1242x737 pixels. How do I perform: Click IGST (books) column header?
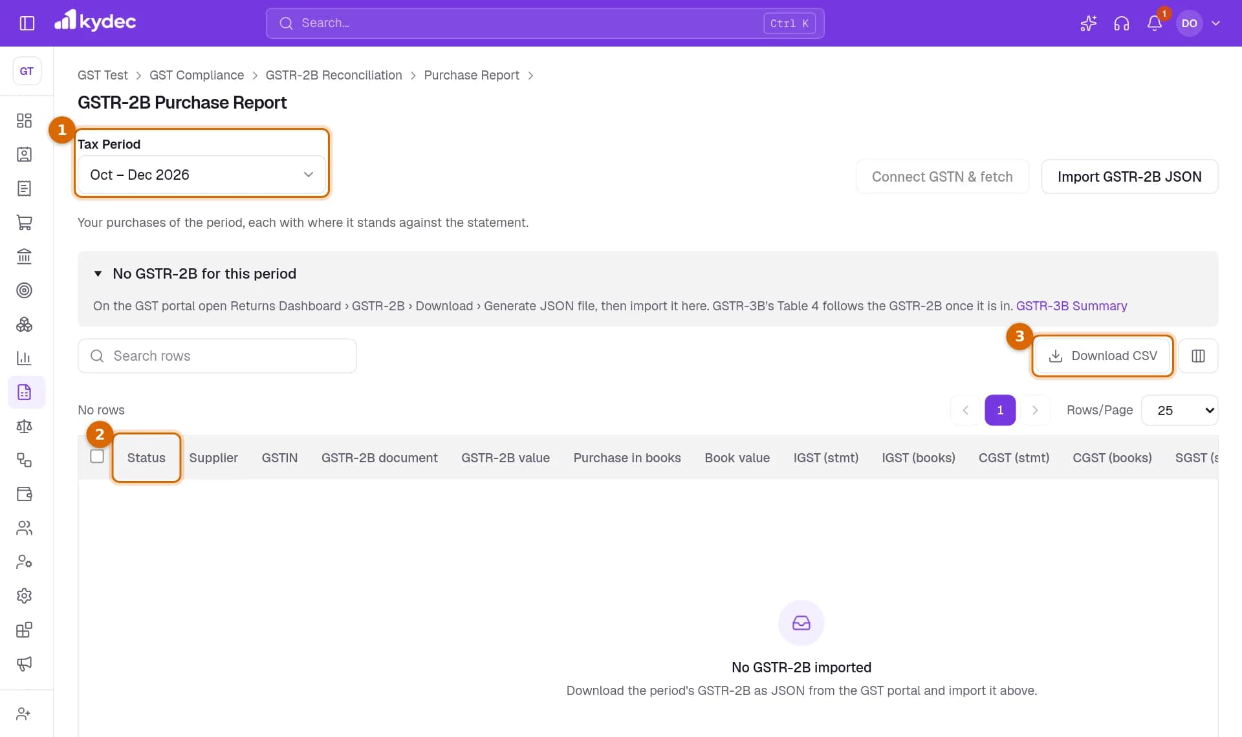[x=918, y=458]
